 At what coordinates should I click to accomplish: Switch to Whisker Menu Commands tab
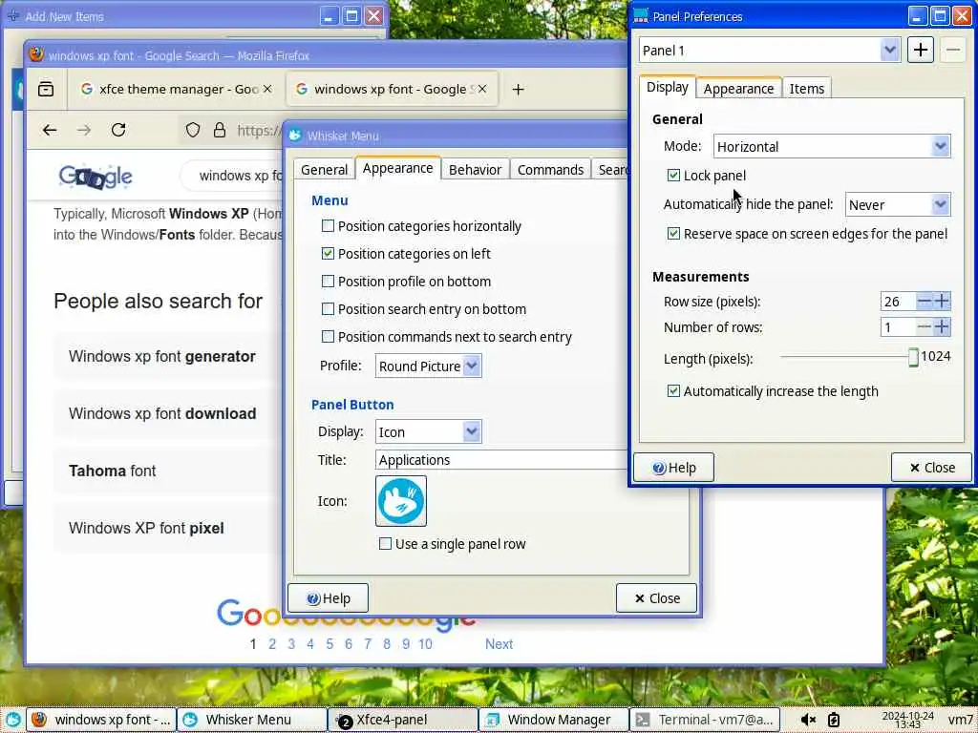(x=551, y=170)
